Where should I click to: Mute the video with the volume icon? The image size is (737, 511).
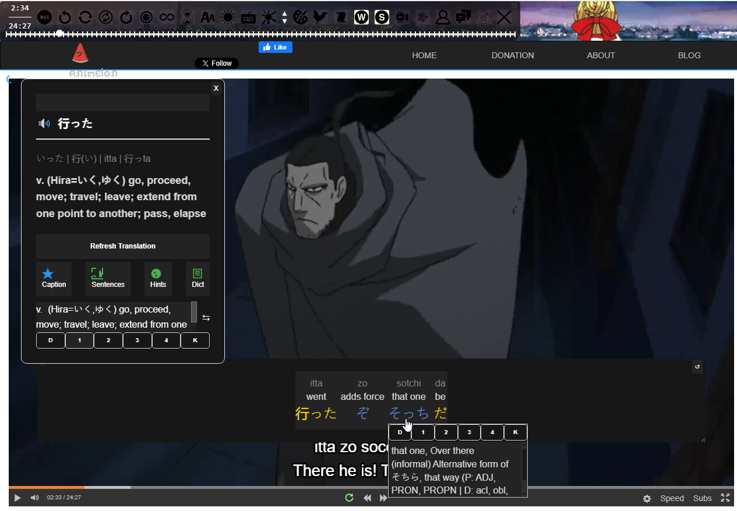[35, 498]
